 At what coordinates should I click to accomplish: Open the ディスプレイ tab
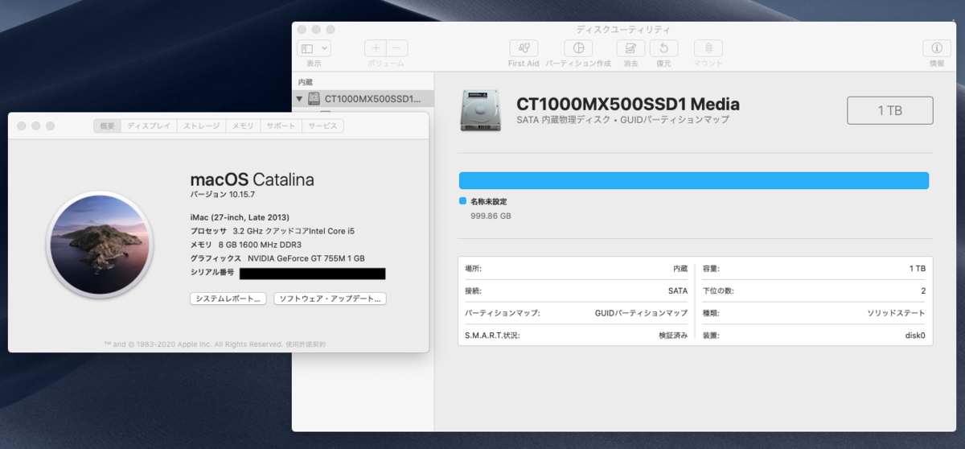tap(149, 126)
